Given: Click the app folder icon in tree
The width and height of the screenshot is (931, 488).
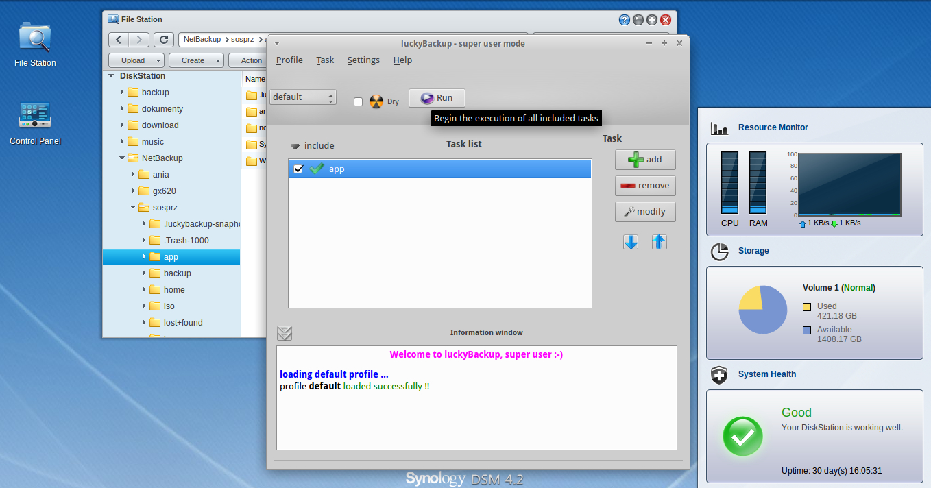Looking at the screenshot, I should [x=155, y=257].
